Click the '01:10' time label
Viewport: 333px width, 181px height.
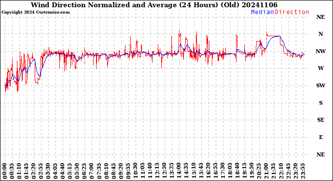[19, 171]
